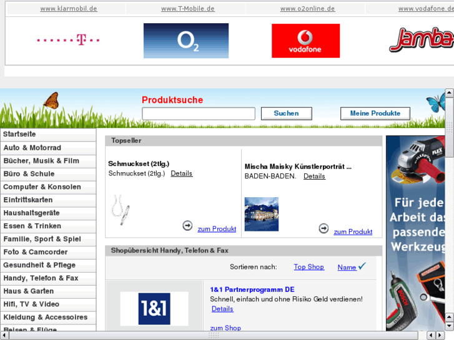Open the Auto & Motorrad category

[x=48, y=148]
